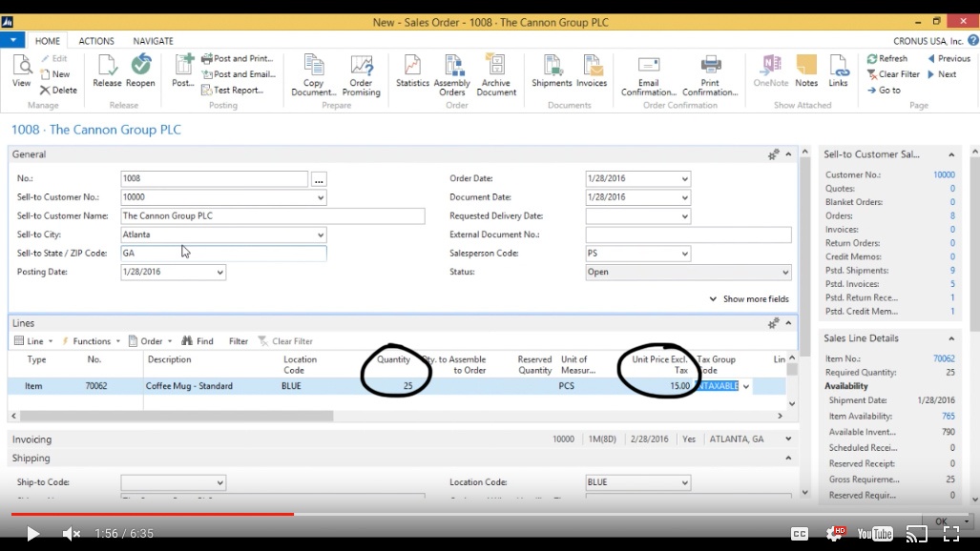
Task: Open Links in ribbon
Action: (x=838, y=71)
